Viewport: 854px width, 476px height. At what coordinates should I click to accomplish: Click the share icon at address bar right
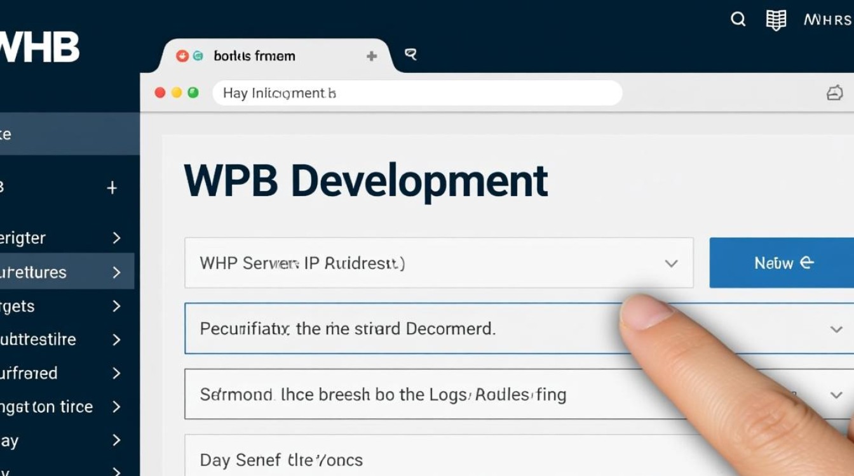click(834, 93)
